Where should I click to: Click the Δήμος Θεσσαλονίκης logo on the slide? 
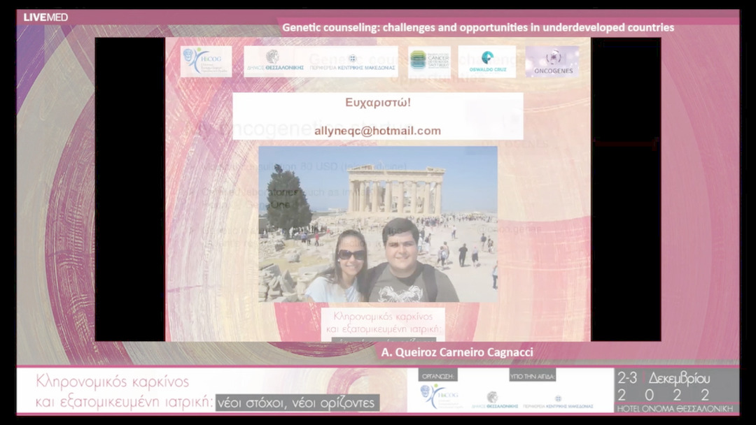pyautogui.click(x=274, y=62)
